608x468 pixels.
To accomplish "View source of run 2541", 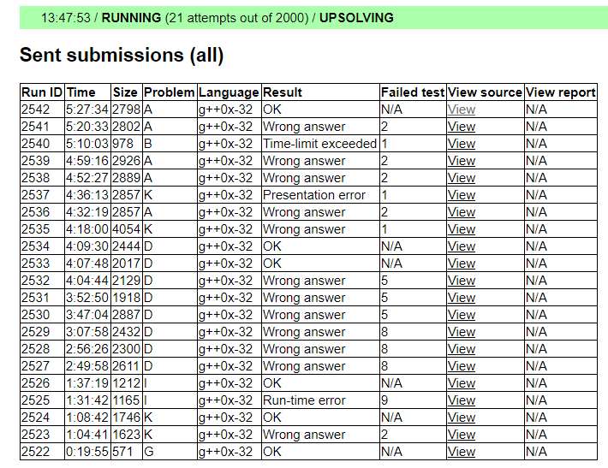I will click(x=461, y=127).
